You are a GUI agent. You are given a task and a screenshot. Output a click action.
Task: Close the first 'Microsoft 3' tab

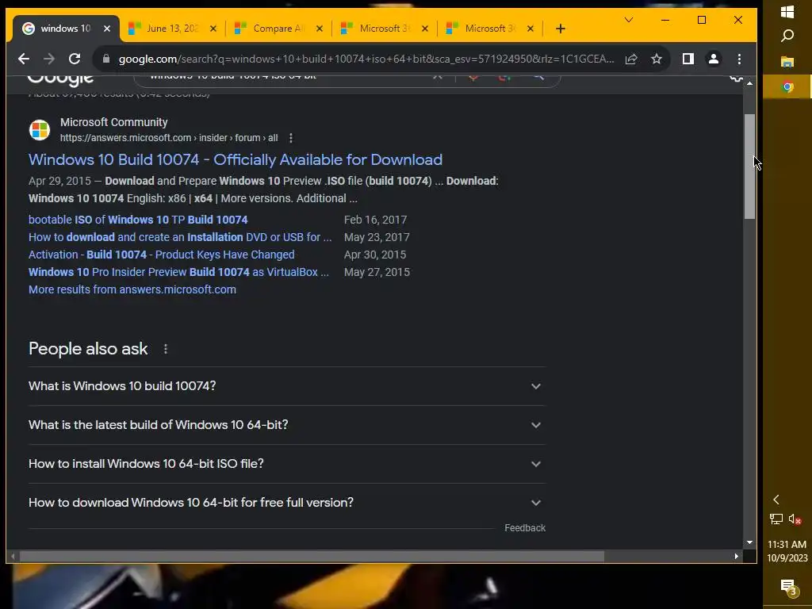click(425, 29)
